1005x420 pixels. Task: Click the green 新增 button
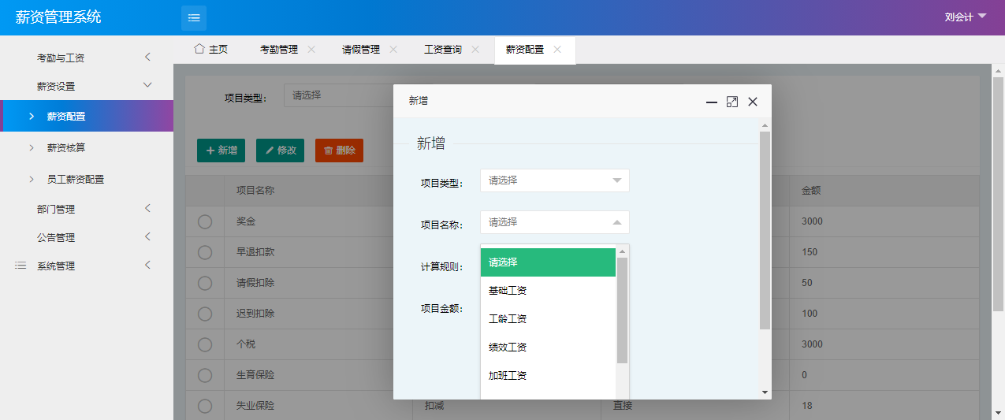(221, 151)
